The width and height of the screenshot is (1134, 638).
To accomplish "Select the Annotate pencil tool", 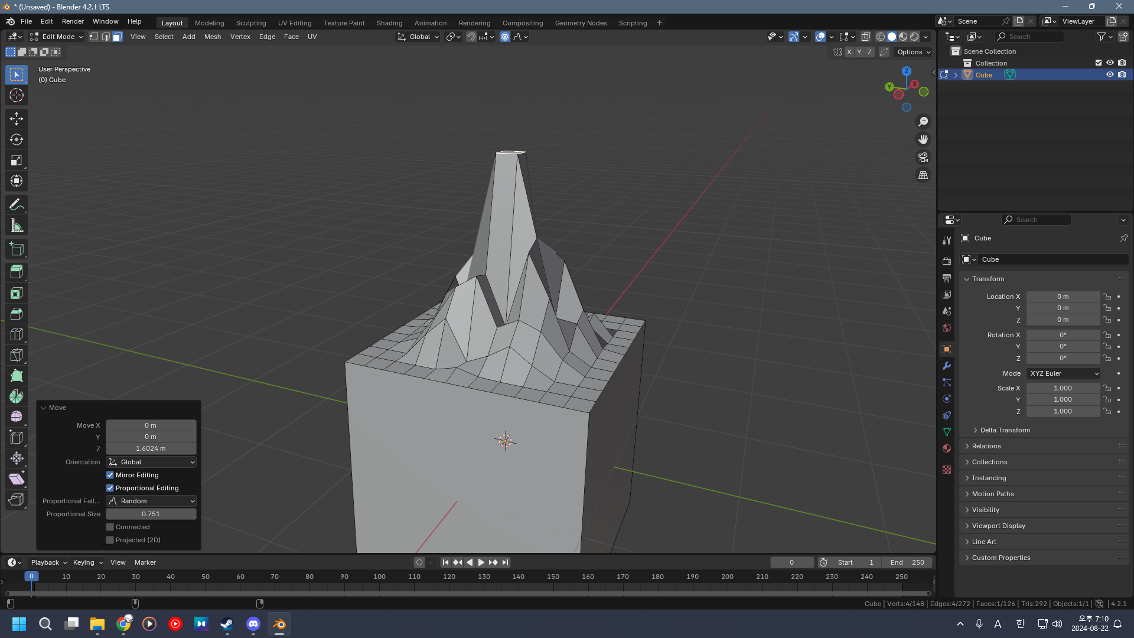I will [17, 205].
